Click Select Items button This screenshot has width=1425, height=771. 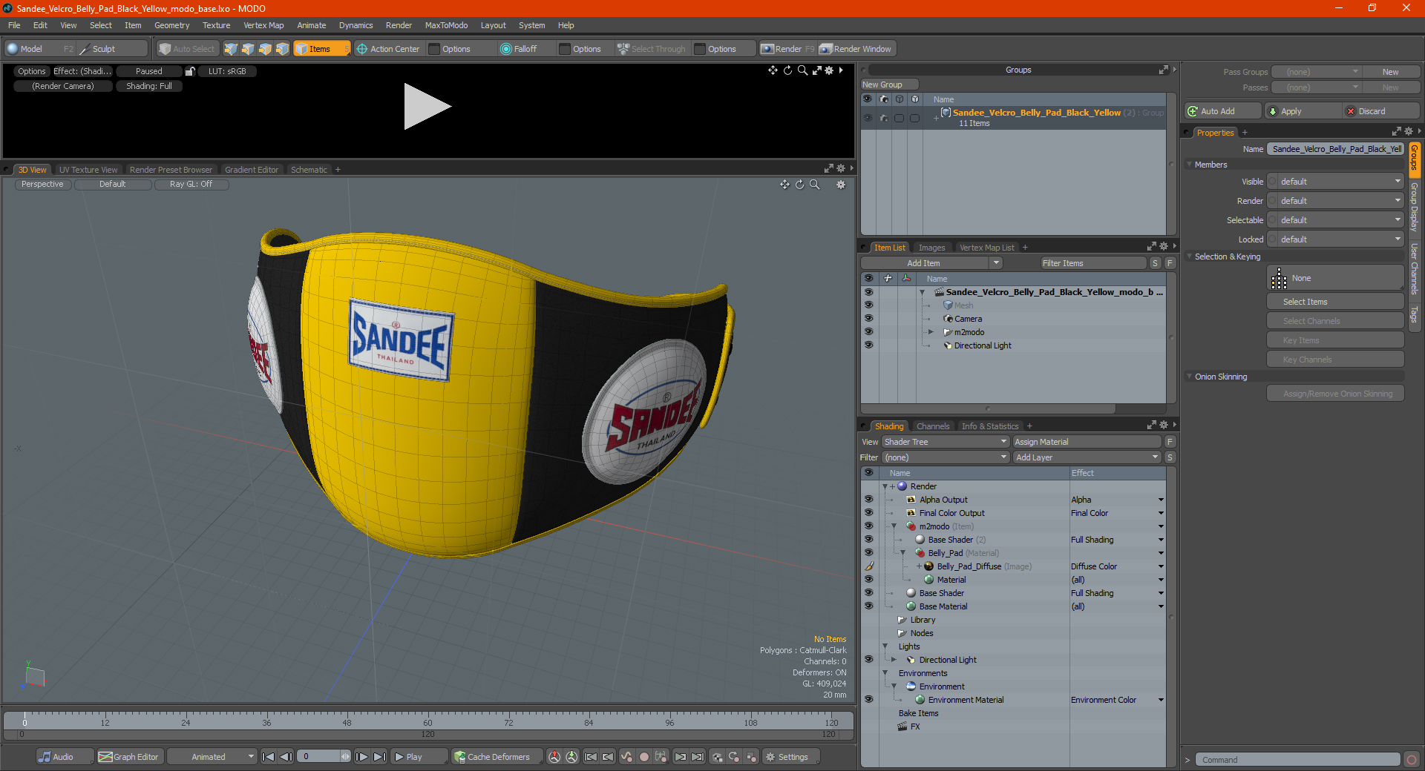coord(1335,302)
